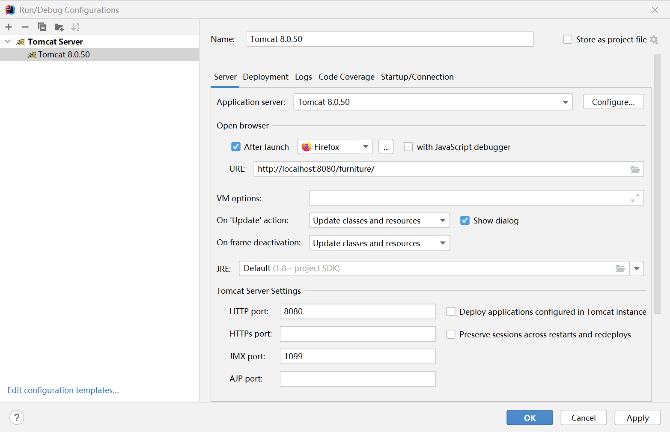
Task: Enable Store as project file
Action: [x=568, y=39]
